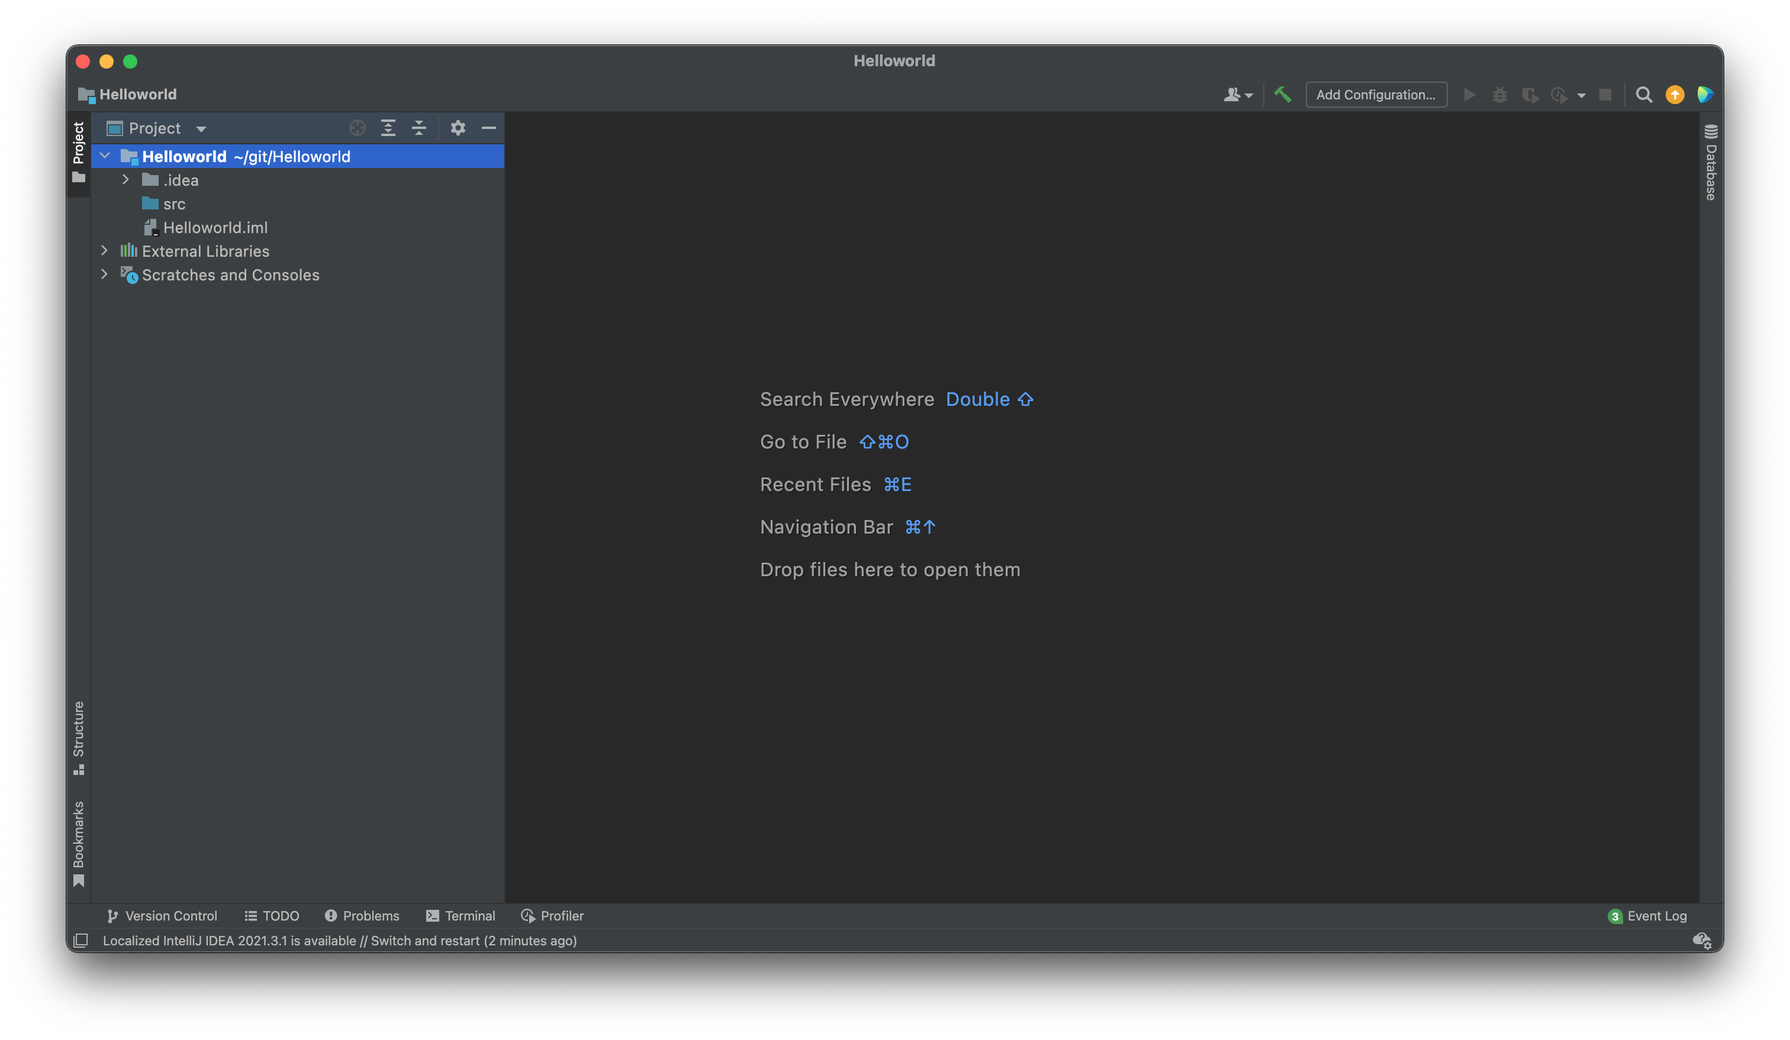The height and width of the screenshot is (1040, 1790).
Task: Click the Build Project hammer icon
Action: pos(1282,95)
